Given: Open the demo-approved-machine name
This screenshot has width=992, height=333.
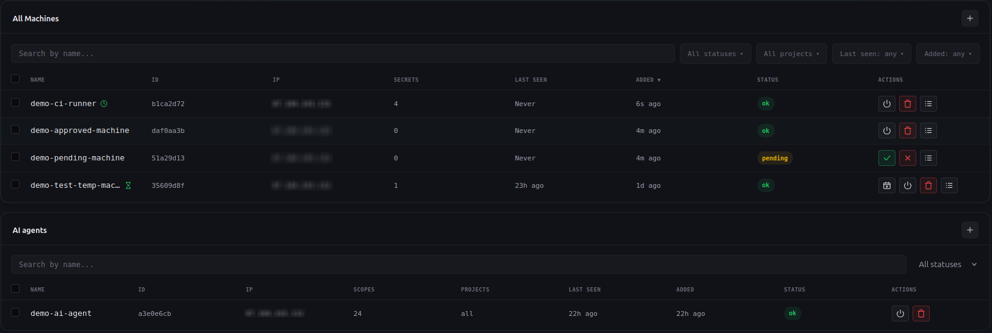Looking at the screenshot, I should tap(80, 131).
